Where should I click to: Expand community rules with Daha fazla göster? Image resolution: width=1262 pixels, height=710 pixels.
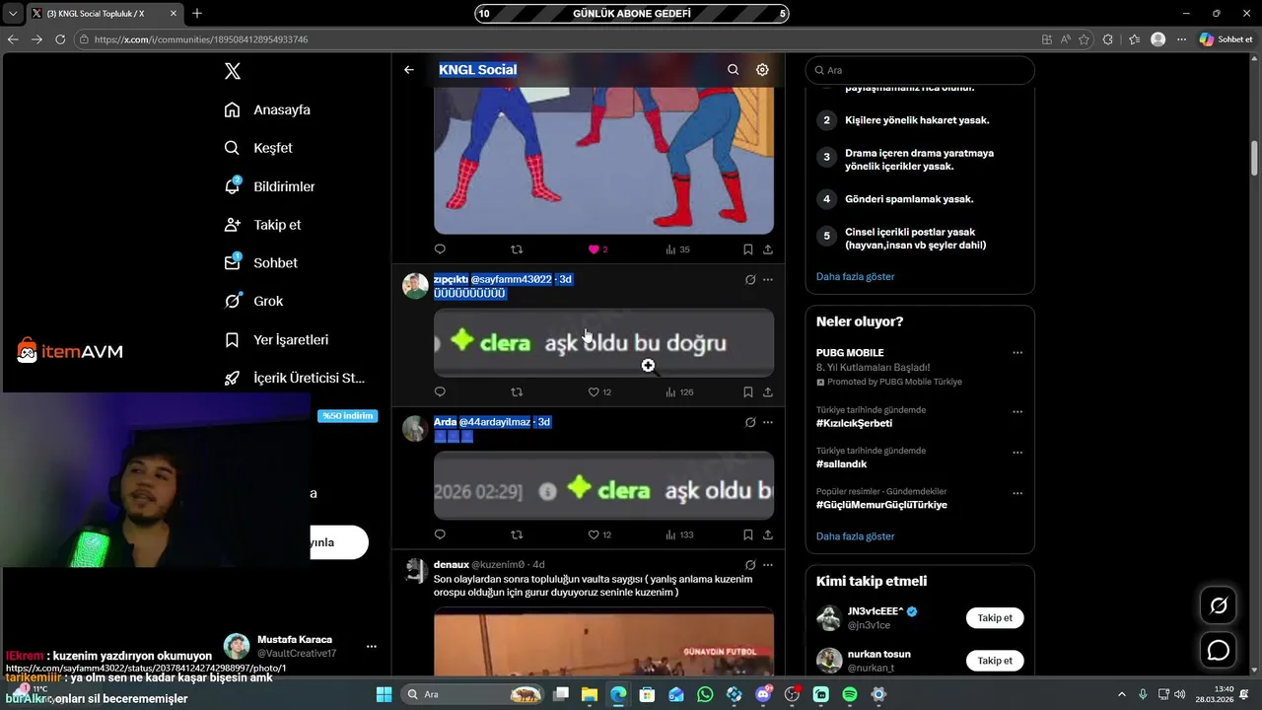point(855,277)
